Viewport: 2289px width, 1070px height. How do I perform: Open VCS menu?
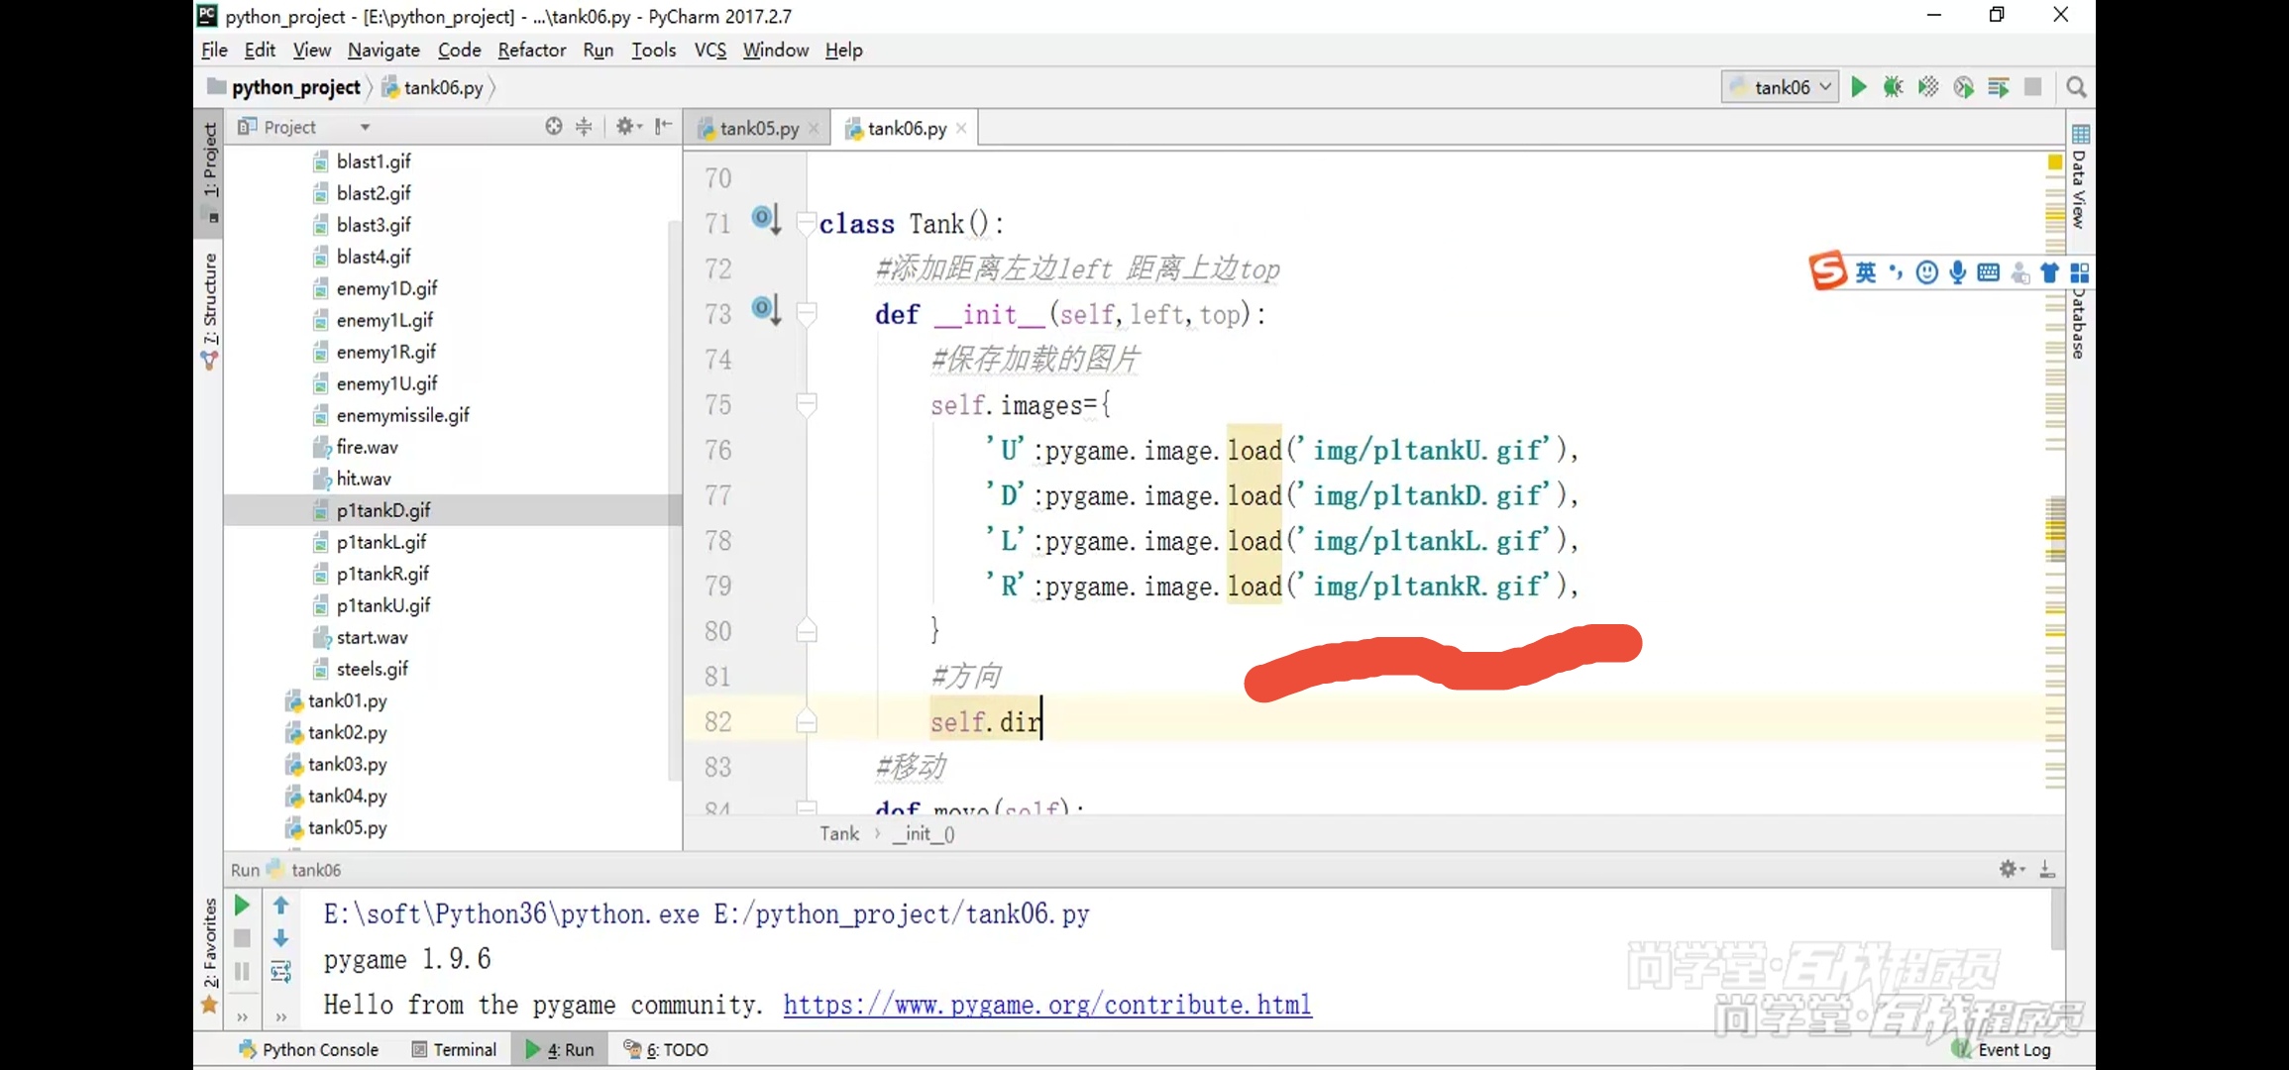coord(710,50)
